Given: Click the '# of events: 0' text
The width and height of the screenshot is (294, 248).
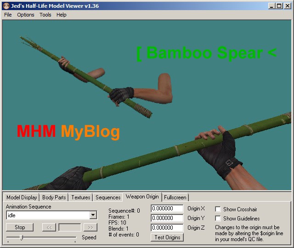Looking at the screenshot, I should (124, 235).
